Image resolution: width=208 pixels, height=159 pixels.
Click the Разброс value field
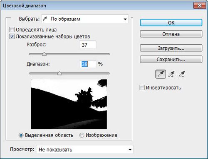(88, 45)
